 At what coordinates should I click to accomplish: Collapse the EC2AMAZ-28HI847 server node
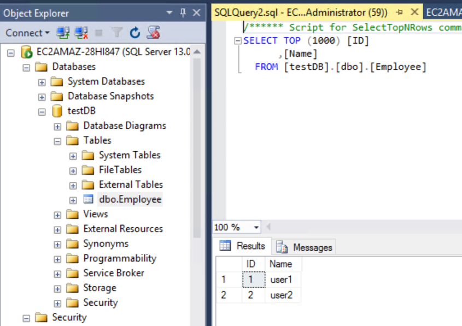coord(11,53)
